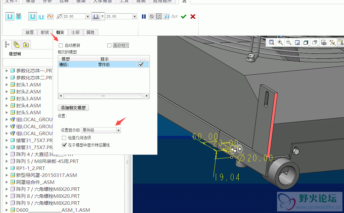Click the 添加相交模型 button
The height and width of the screenshot is (213, 344).
[73, 108]
